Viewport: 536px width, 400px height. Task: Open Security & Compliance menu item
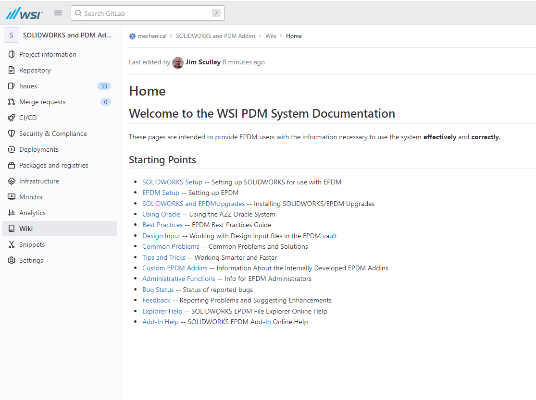click(x=53, y=133)
